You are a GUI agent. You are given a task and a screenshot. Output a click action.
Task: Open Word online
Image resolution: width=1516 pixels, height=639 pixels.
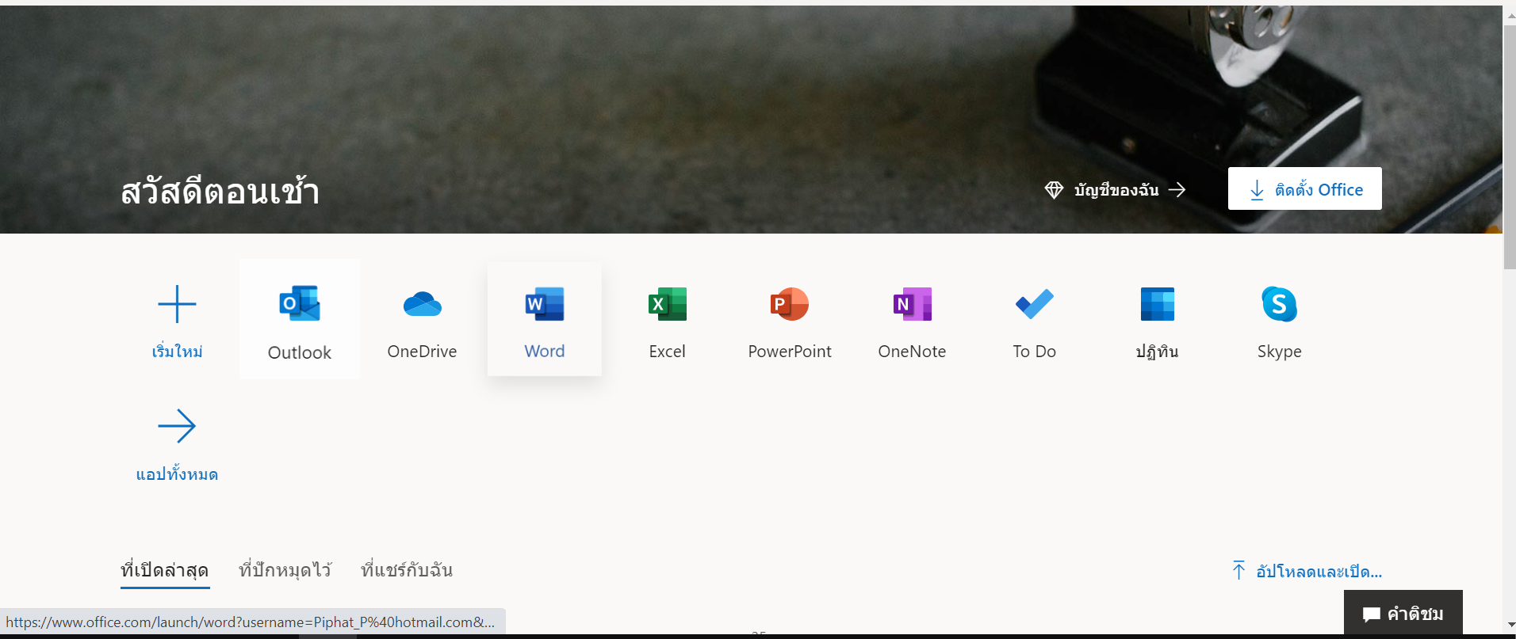pyautogui.click(x=545, y=319)
